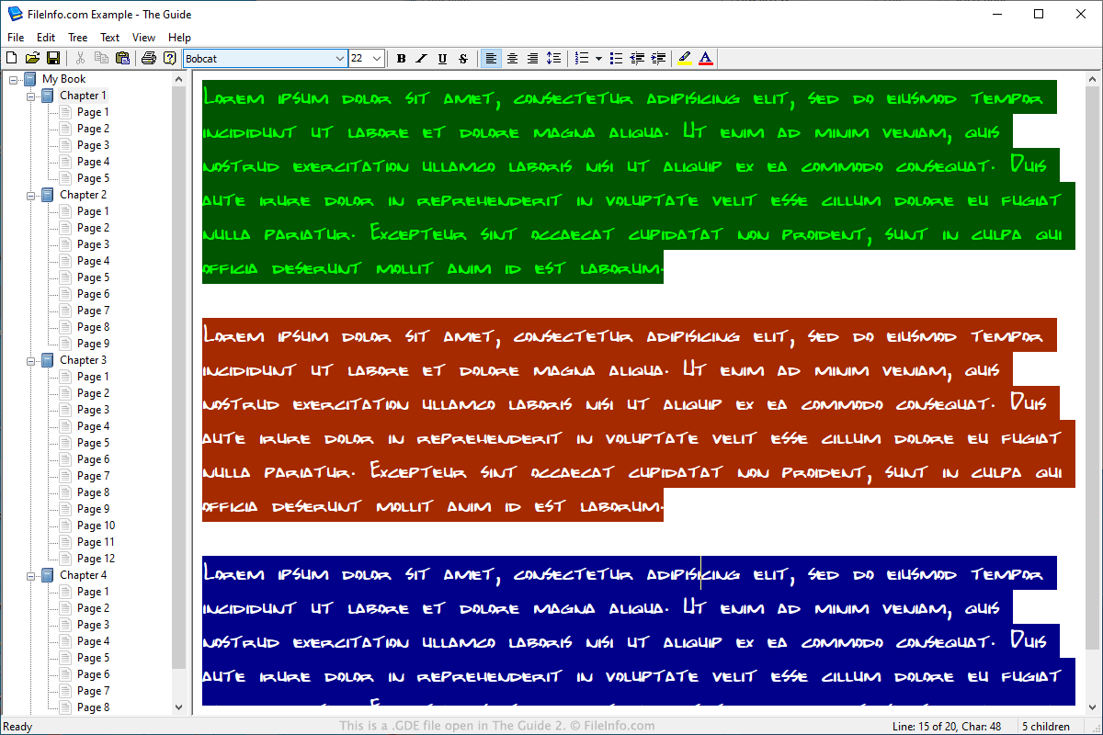This screenshot has height=735, width=1103.
Task: Pick the yellow text highlight color
Action: coord(685,58)
